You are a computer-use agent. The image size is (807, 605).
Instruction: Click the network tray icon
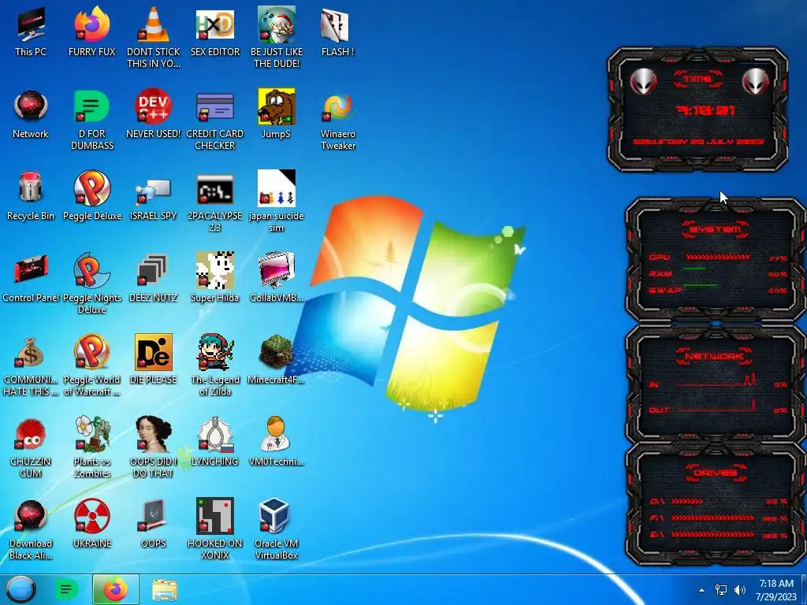coord(721,590)
